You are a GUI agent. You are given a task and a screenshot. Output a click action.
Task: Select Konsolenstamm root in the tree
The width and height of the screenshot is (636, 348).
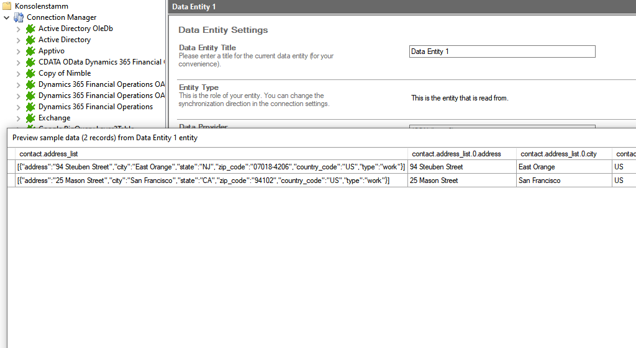(42, 6)
